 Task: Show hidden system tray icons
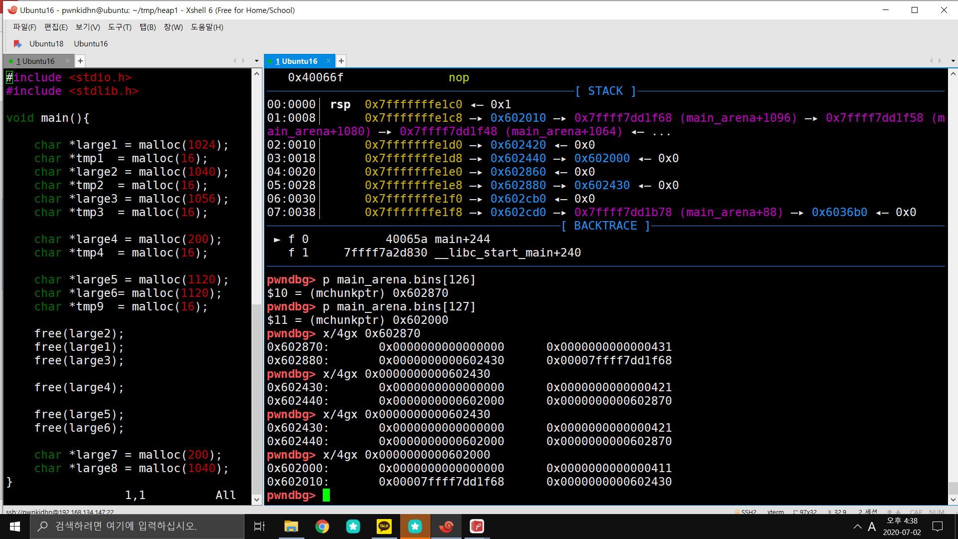[857, 527]
